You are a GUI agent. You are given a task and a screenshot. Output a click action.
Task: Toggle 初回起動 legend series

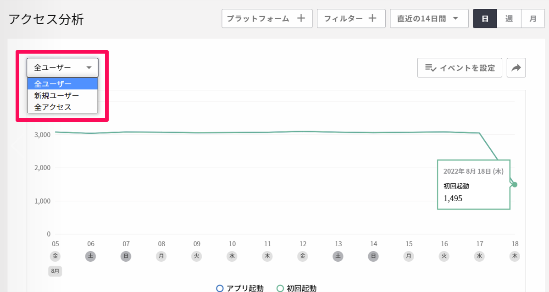click(x=297, y=288)
